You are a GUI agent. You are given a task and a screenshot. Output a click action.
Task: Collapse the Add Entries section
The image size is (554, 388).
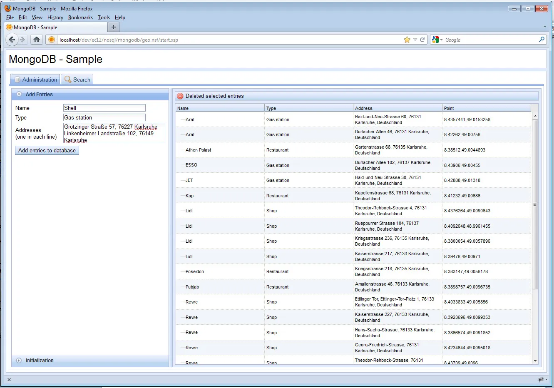(19, 95)
